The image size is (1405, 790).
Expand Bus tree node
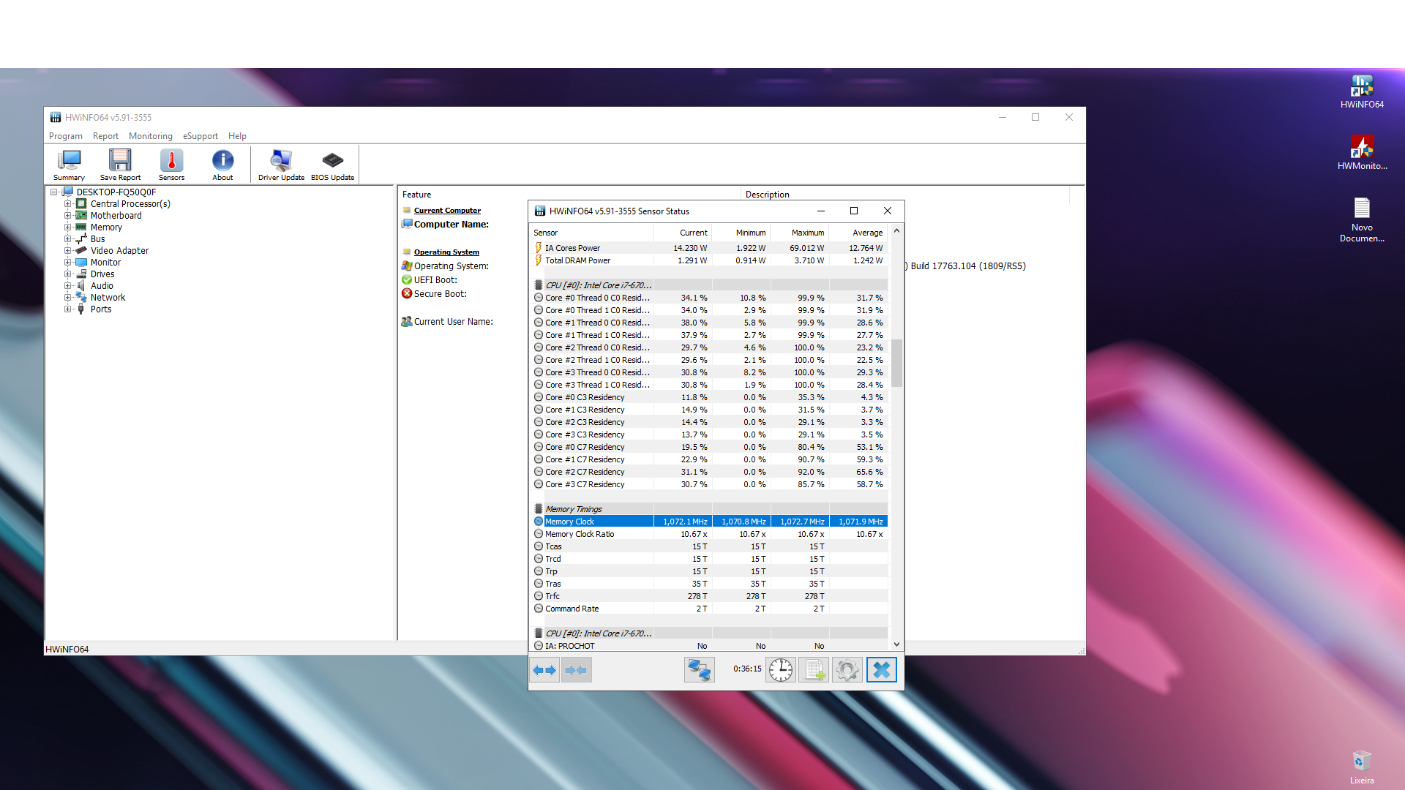pos(67,239)
